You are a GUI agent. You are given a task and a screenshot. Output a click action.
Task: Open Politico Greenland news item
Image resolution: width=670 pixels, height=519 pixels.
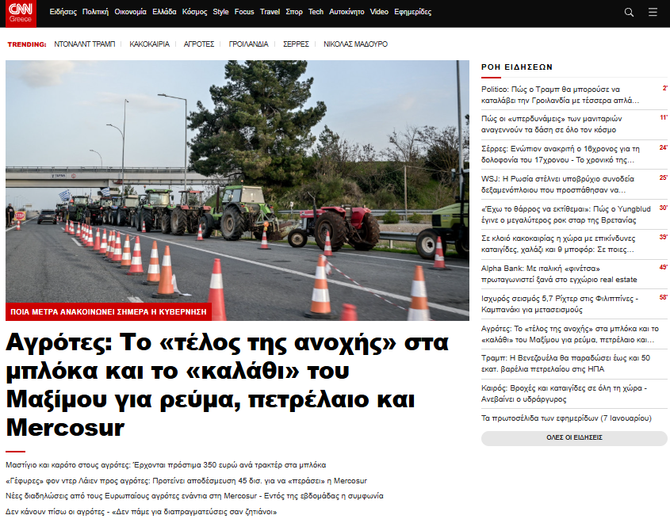tap(561, 95)
